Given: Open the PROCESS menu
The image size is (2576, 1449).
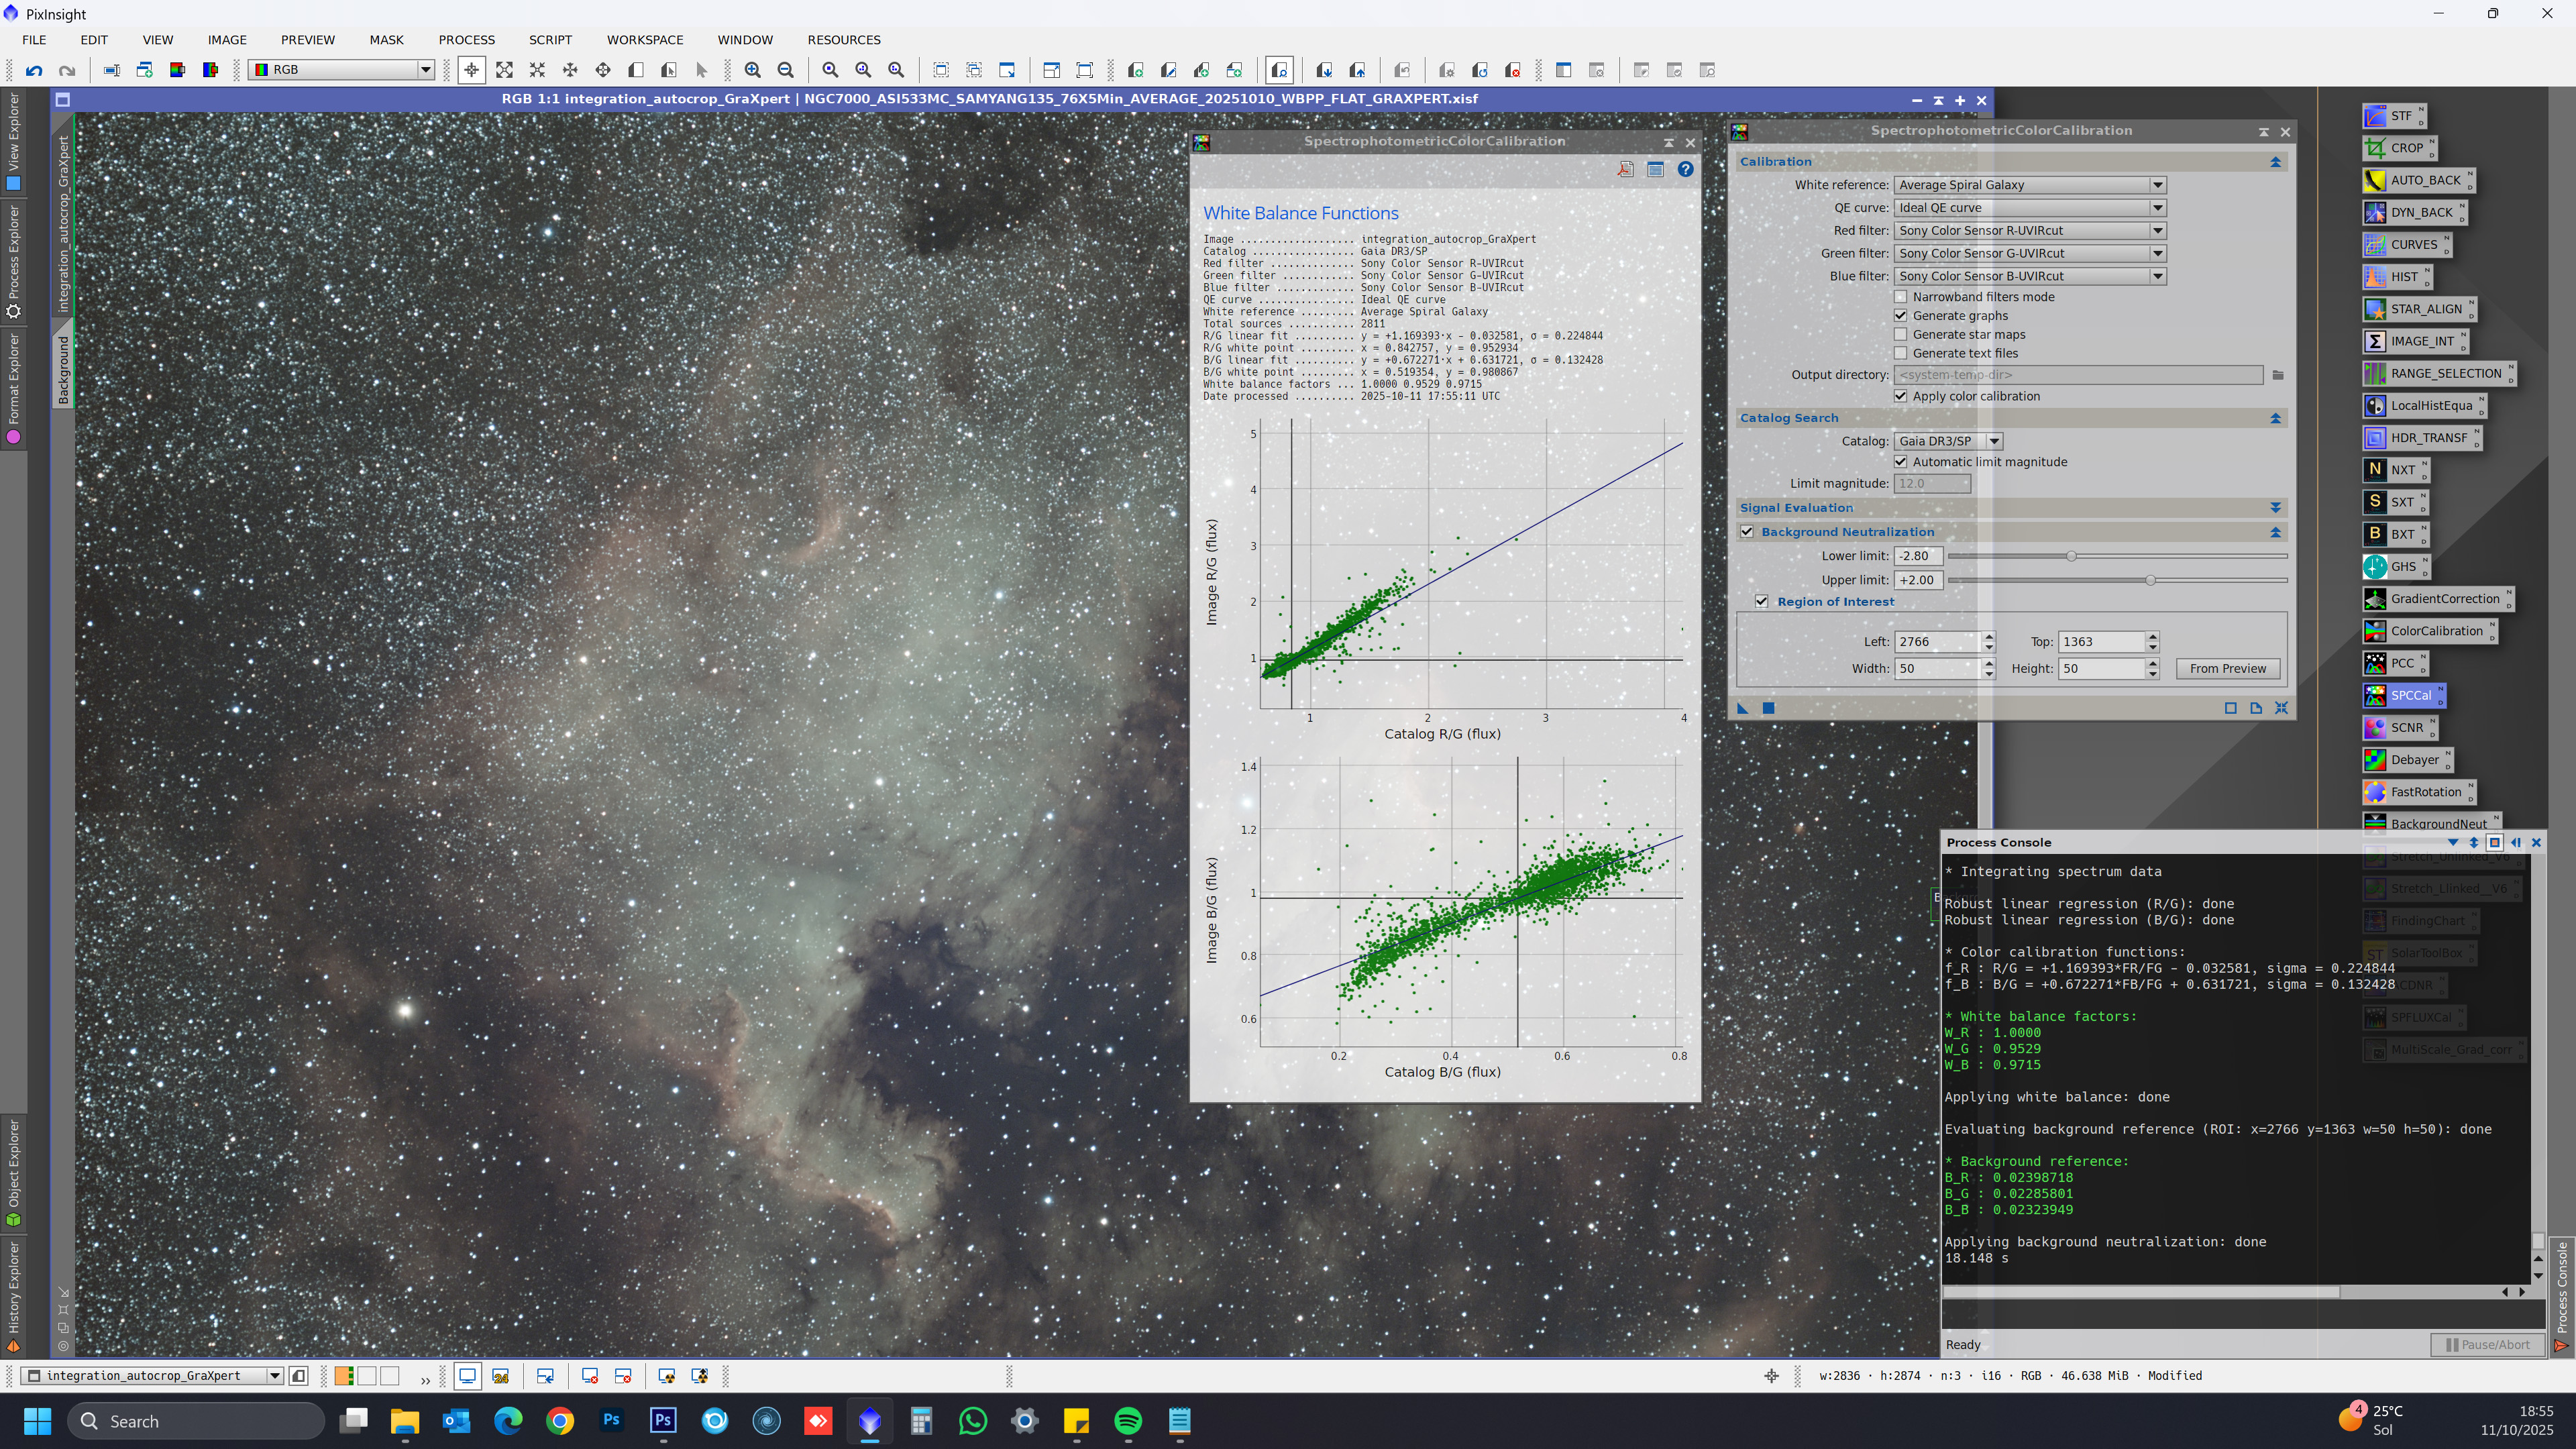Looking at the screenshot, I should click(x=466, y=40).
